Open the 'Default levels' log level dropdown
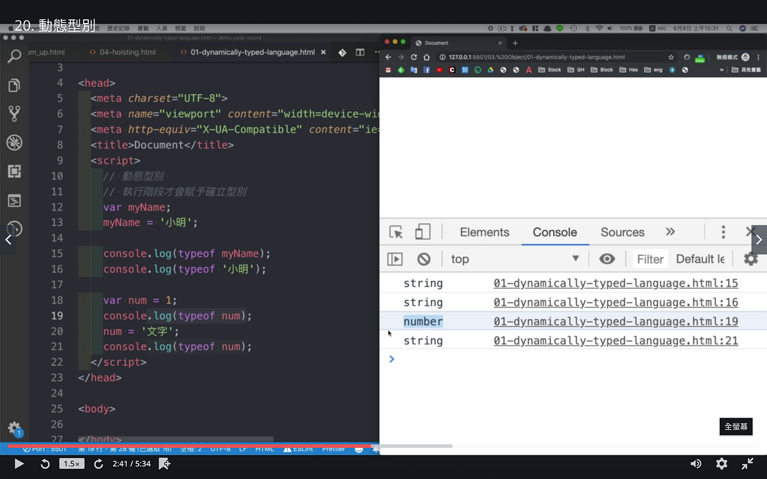Viewport: 767px width, 479px height. tap(700, 259)
